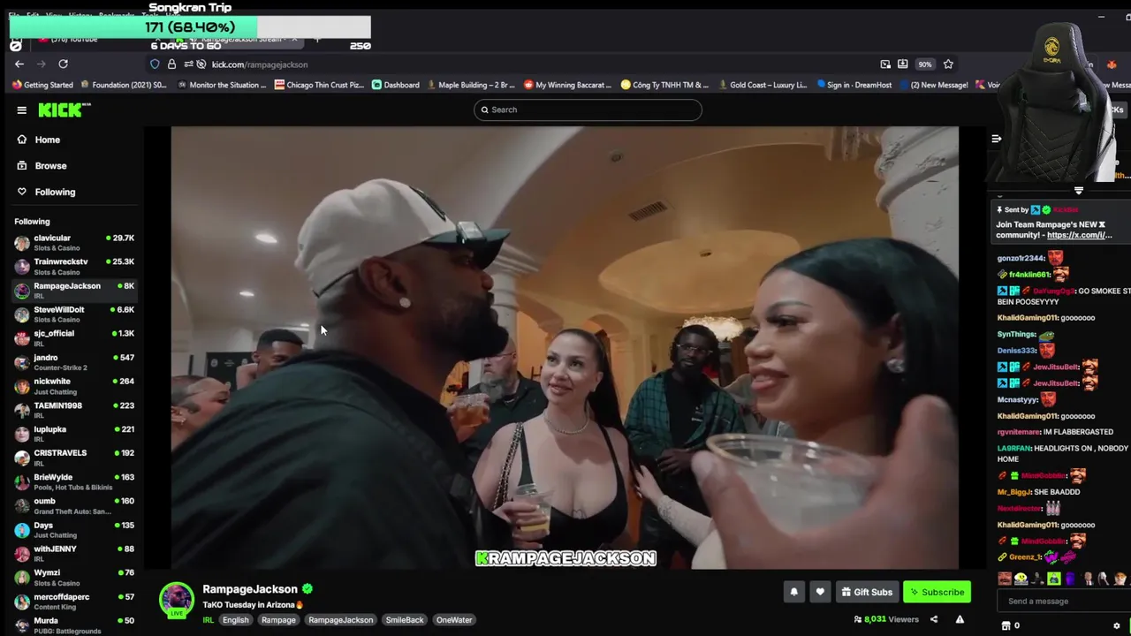Screen dimensions: 1131x636
Task: Click the report warning triangle icon
Action: click(960, 619)
